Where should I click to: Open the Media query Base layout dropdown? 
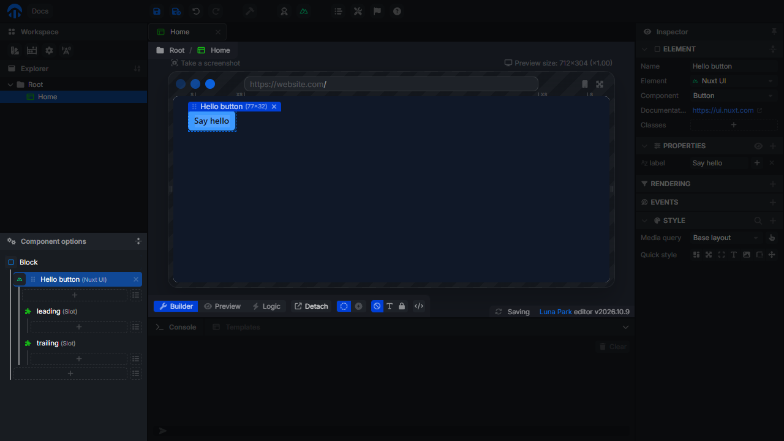pyautogui.click(x=726, y=238)
